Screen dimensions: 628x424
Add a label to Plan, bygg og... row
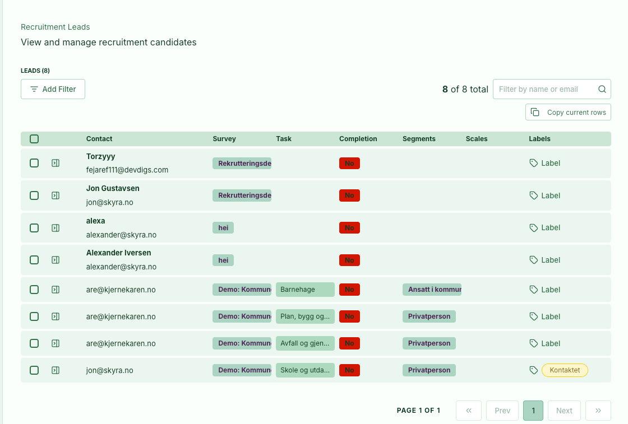click(x=544, y=316)
